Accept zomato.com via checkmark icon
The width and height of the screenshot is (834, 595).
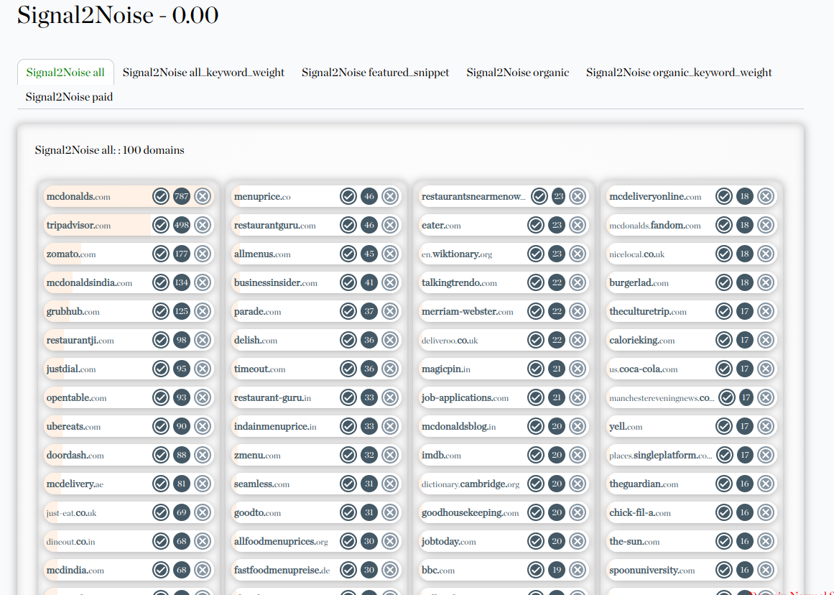click(161, 254)
